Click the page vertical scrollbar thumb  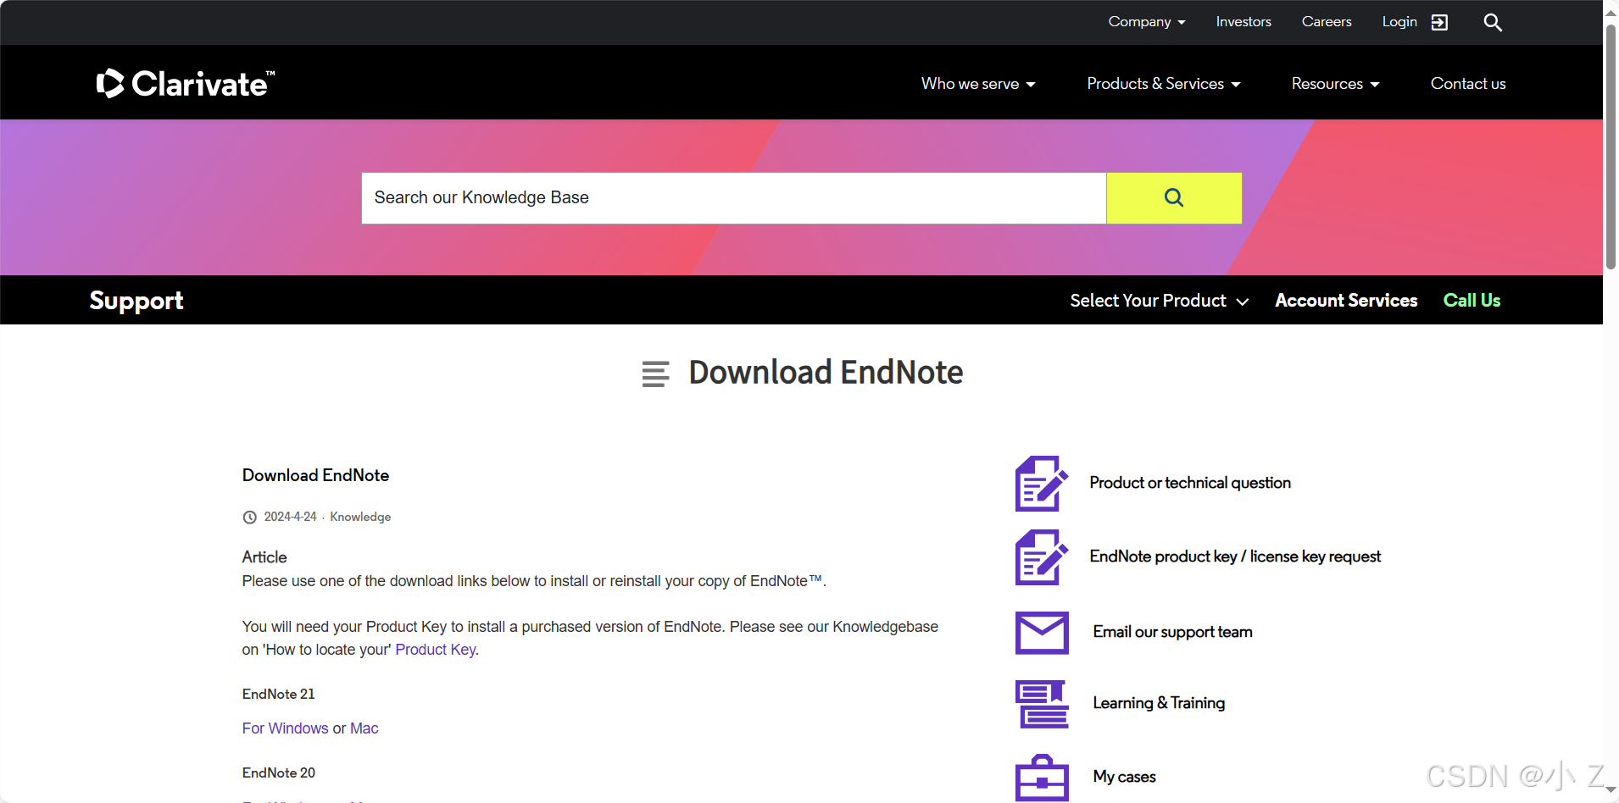(1611, 146)
